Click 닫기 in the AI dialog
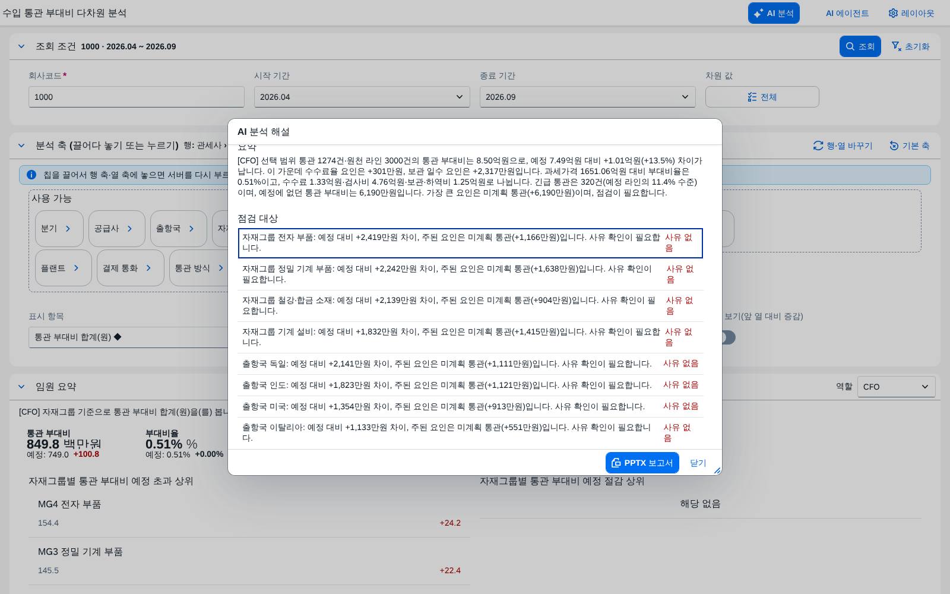This screenshot has height=594, width=950. click(698, 463)
